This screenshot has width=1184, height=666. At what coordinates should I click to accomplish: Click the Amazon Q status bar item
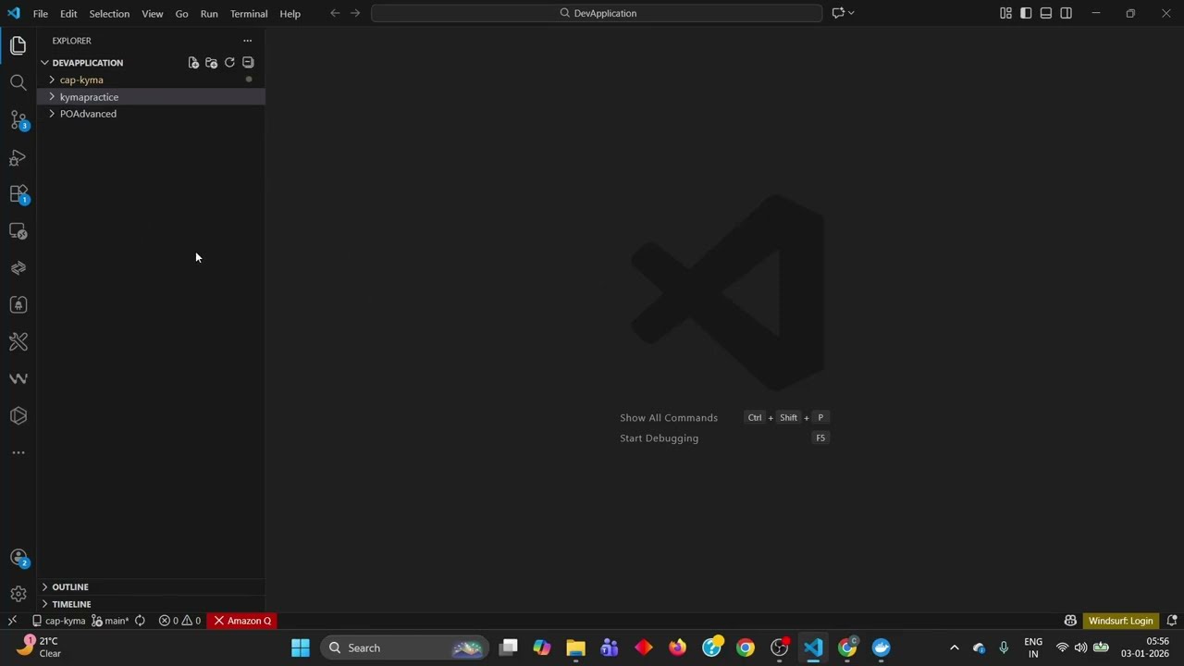point(242,621)
